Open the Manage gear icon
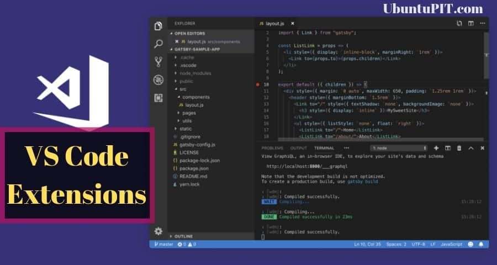 click(158, 231)
